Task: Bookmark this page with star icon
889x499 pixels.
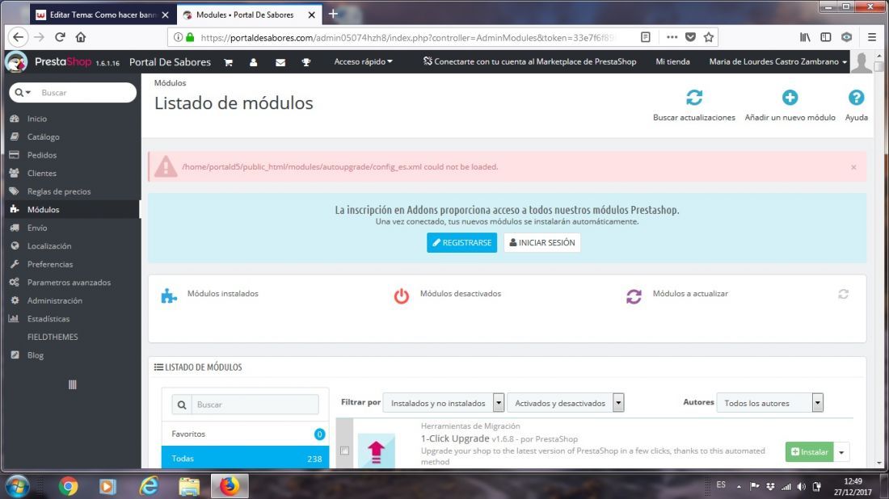Action: tap(709, 37)
